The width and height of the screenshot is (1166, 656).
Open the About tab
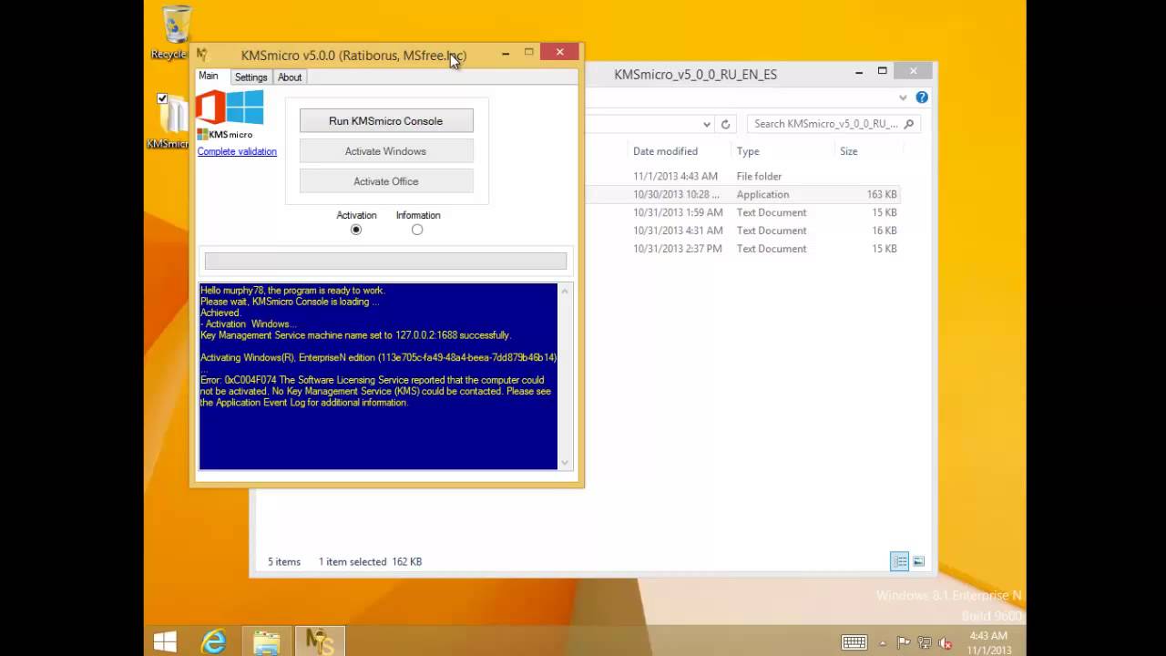point(290,77)
